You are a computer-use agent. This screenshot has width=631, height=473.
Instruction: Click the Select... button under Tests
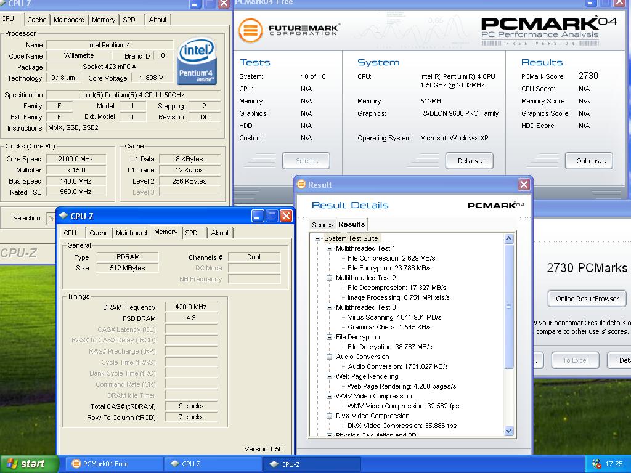(306, 161)
